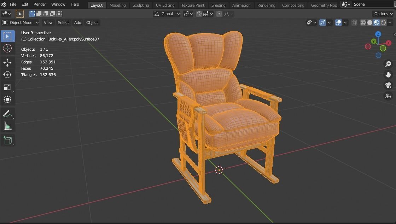The width and height of the screenshot is (396, 224).
Task: Open the Help menu
Action: [75, 4]
